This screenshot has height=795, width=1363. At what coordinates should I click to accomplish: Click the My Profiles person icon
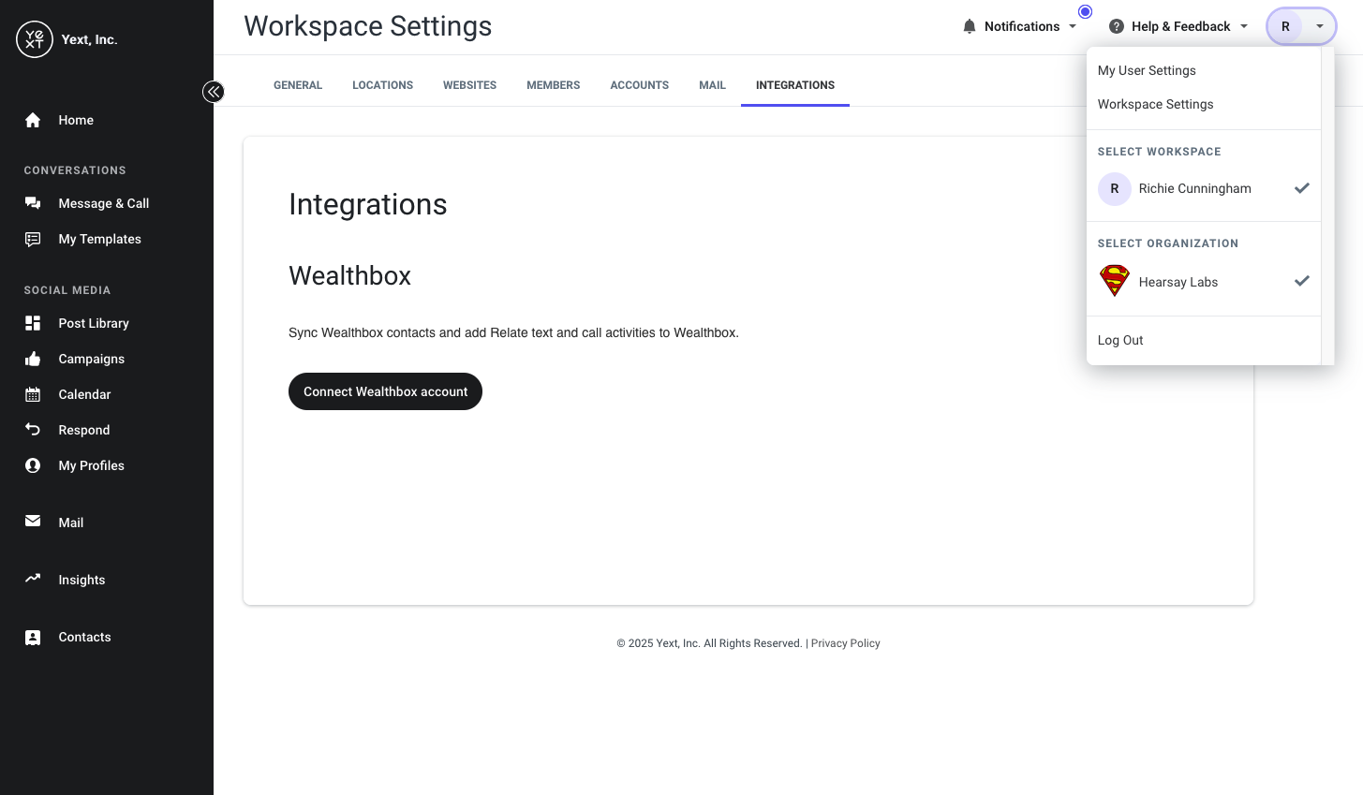[x=33, y=465]
